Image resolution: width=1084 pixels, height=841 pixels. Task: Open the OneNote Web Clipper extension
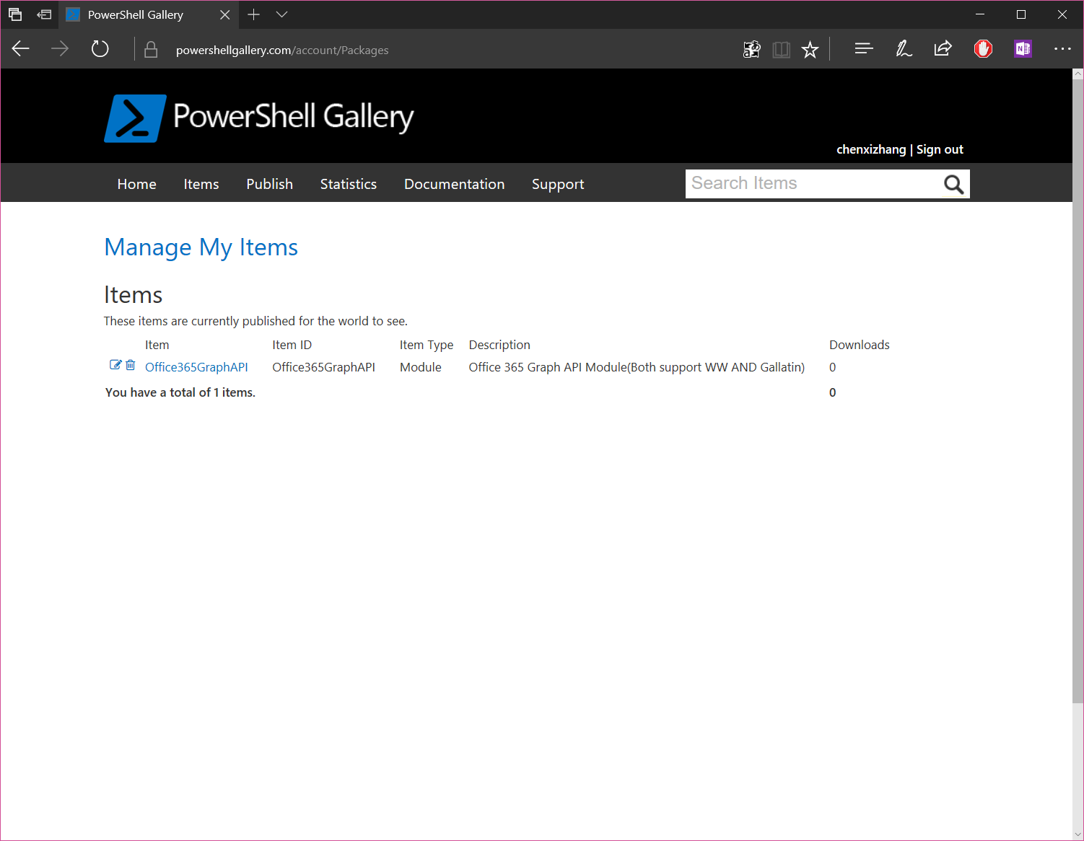(x=1023, y=48)
